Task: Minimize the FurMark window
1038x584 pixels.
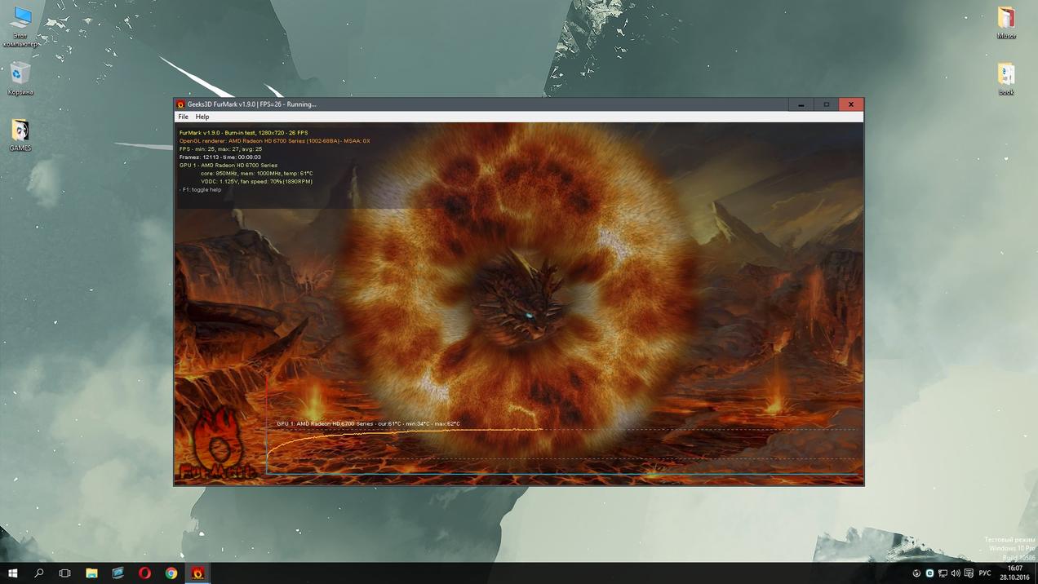Action: [801, 104]
